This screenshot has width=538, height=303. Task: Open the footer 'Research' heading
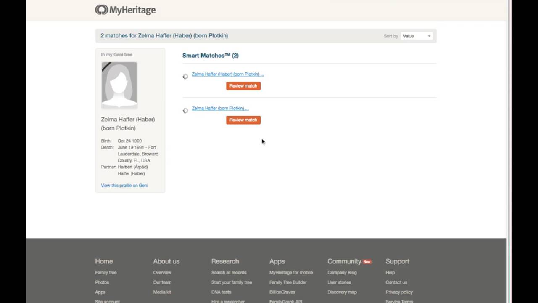tap(225, 261)
